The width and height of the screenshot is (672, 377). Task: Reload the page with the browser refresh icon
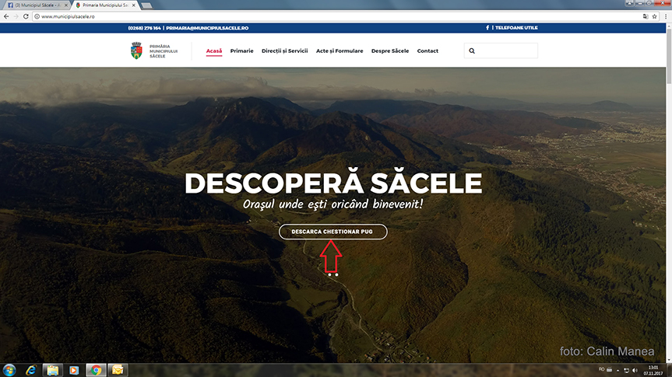[27, 16]
